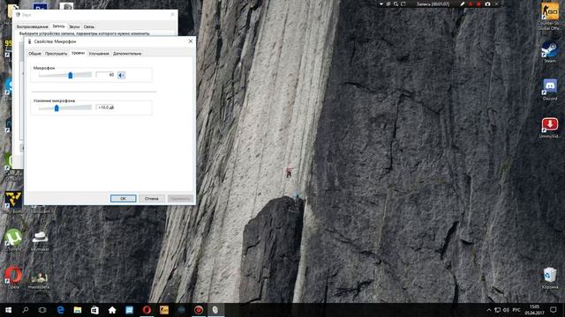Switch to the Прослушать tab
The height and width of the screenshot is (317, 565).
point(56,54)
